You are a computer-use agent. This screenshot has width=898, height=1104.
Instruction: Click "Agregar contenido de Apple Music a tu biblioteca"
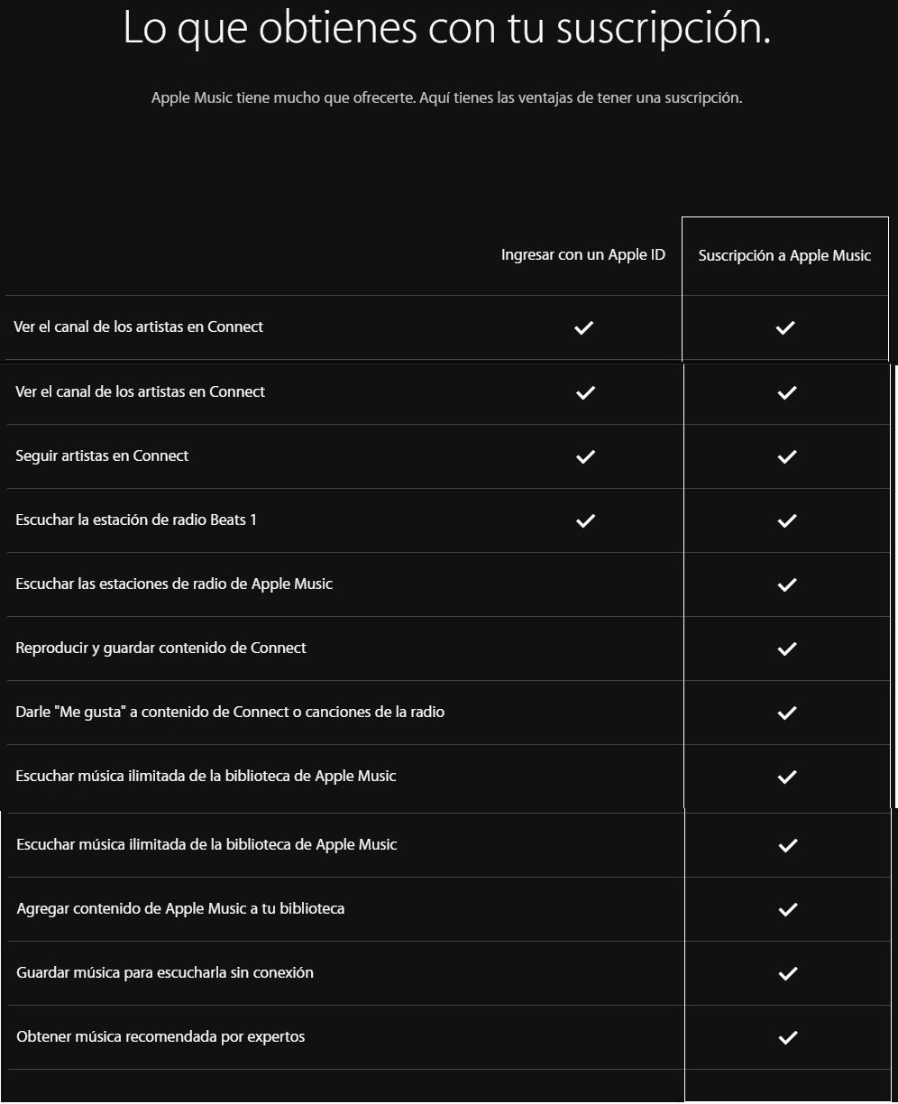(x=180, y=908)
